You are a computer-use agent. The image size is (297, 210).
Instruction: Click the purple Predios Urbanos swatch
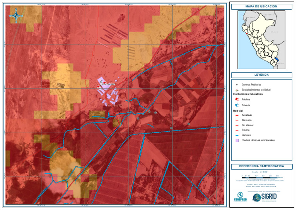tap(237, 141)
